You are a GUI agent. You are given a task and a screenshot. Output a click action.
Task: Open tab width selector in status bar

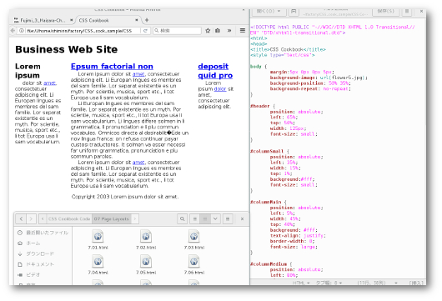[329, 283]
